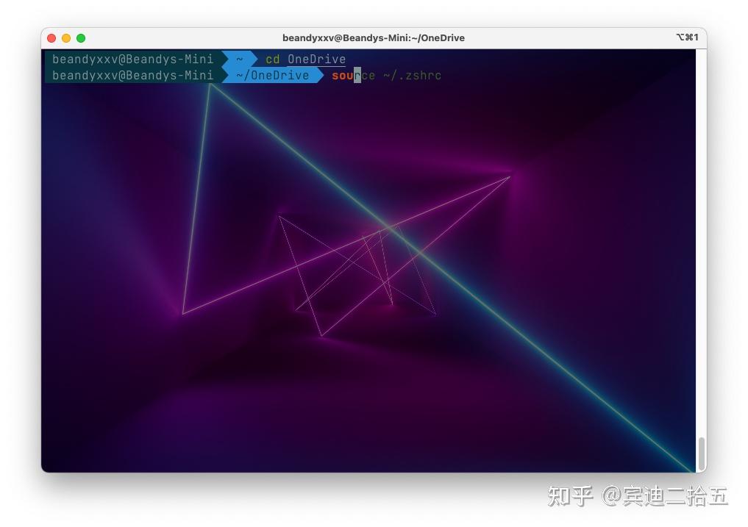The image size is (748, 527).
Task: Click 'beandyxxv@Beandys-Mini' on the second prompt line
Action: pyautogui.click(x=133, y=76)
